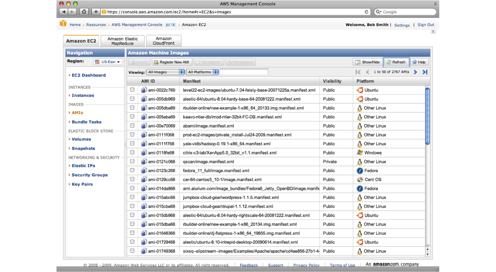This screenshot has width=496, height=272.
Task: Jump to last page of AMIs
Action: (x=425, y=72)
